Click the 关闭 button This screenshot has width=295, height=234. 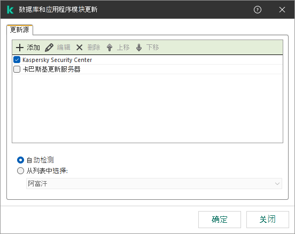268,220
